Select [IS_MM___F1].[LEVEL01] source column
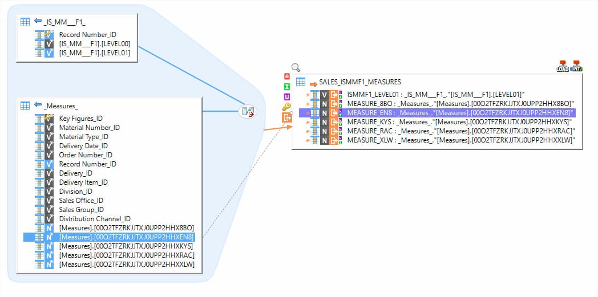The height and width of the screenshot is (297, 598). (95, 53)
